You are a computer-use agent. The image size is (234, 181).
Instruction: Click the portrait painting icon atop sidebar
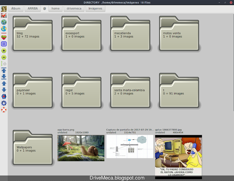(4, 9)
